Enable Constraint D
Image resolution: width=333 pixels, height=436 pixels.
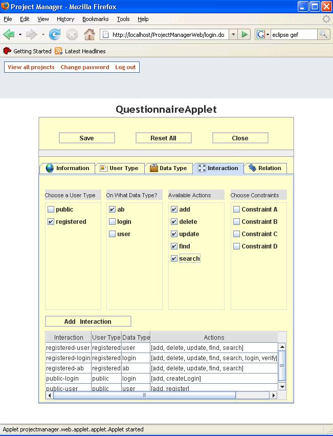coord(236,246)
